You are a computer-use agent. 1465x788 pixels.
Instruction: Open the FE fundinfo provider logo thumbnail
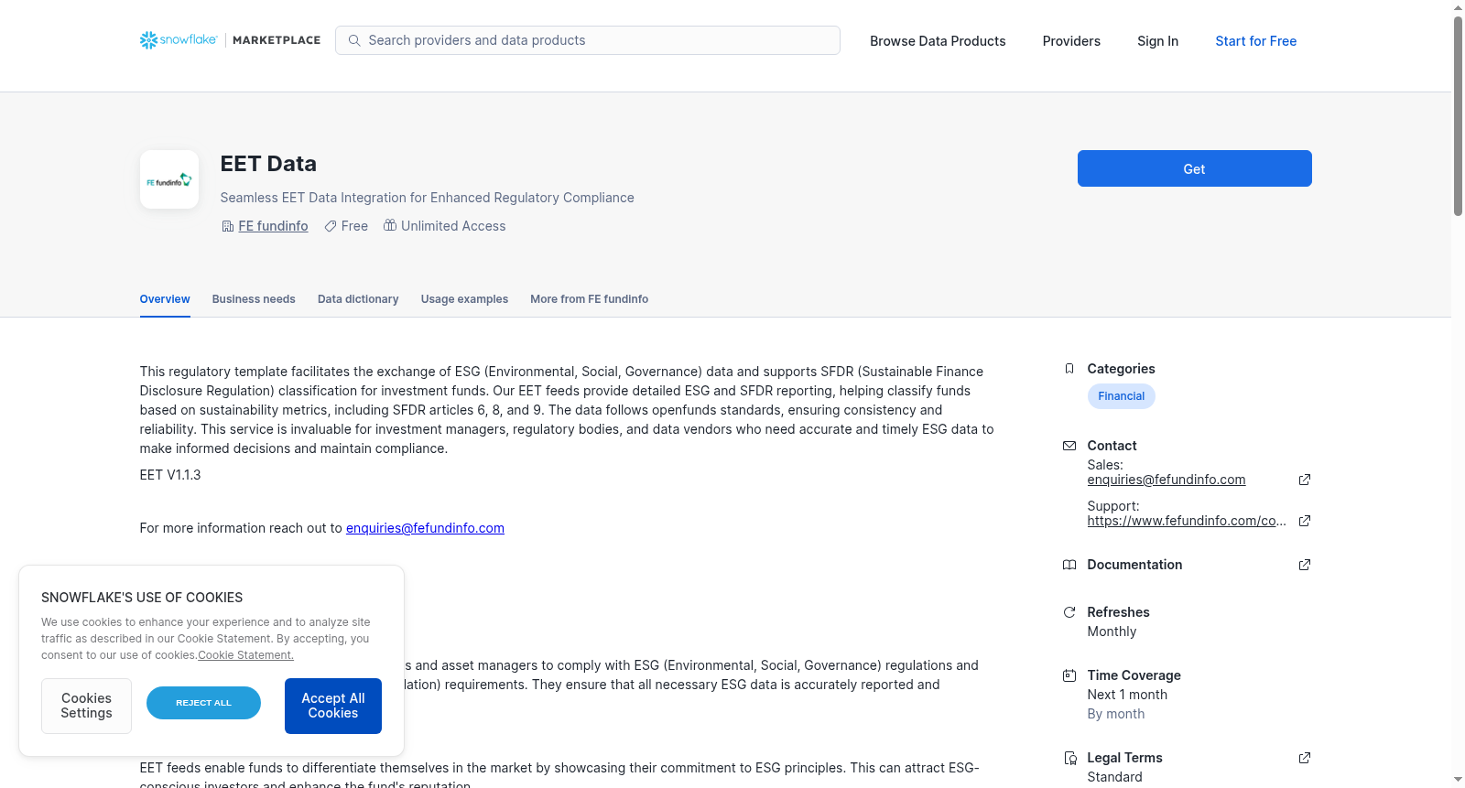pos(169,179)
